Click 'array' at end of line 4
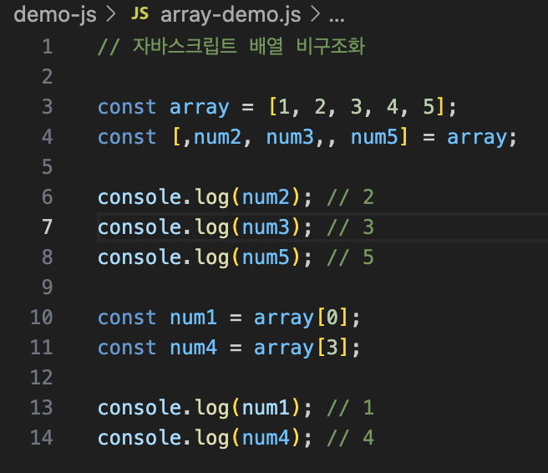The width and height of the screenshot is (548, 473). 477,138
